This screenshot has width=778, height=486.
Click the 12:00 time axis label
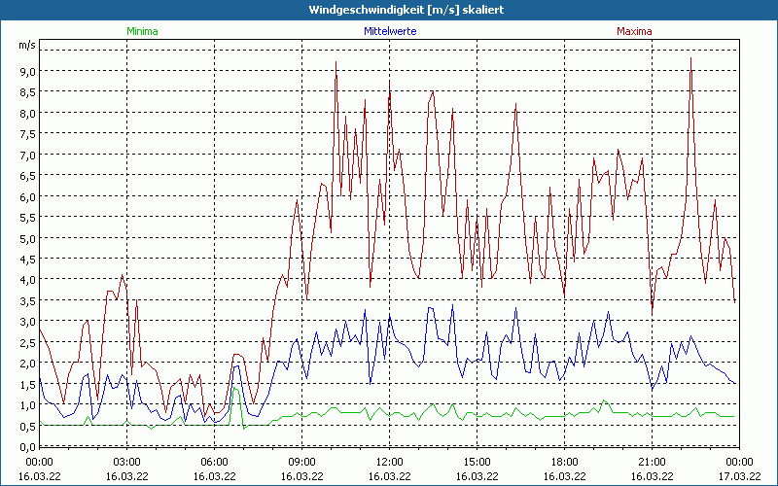390,463
